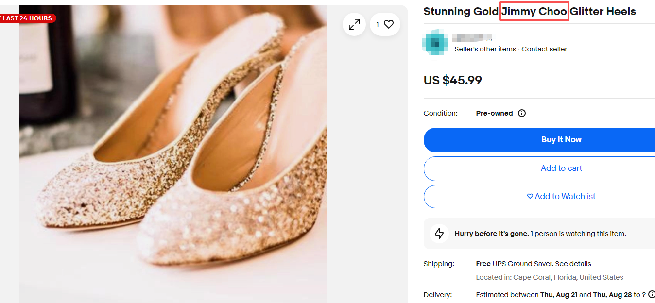Open the condition info icon
655x303 pixels.
522,113
